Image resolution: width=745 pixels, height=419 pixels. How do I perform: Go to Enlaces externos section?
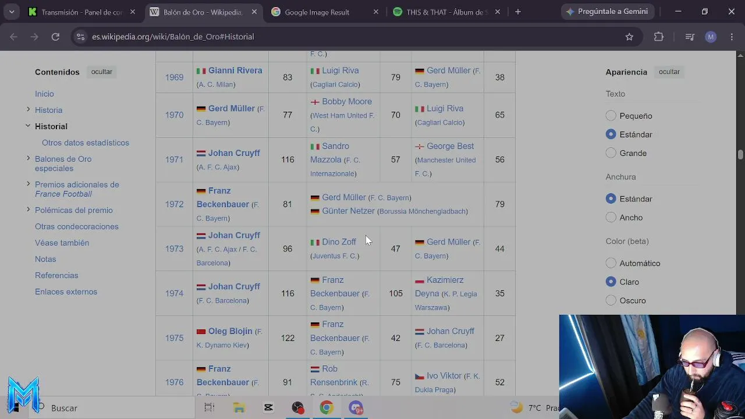(66, 292)
